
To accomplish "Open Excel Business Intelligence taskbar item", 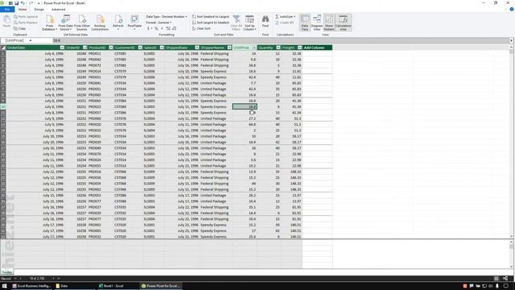I will (x=32, y=286).
